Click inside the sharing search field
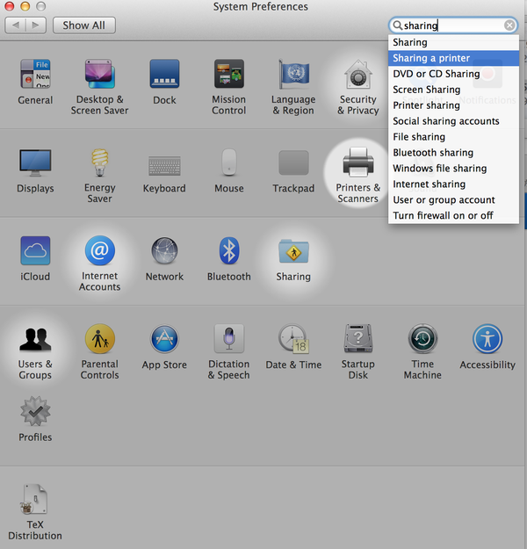This screenshot has height=549, width=527. coord(453,25)
